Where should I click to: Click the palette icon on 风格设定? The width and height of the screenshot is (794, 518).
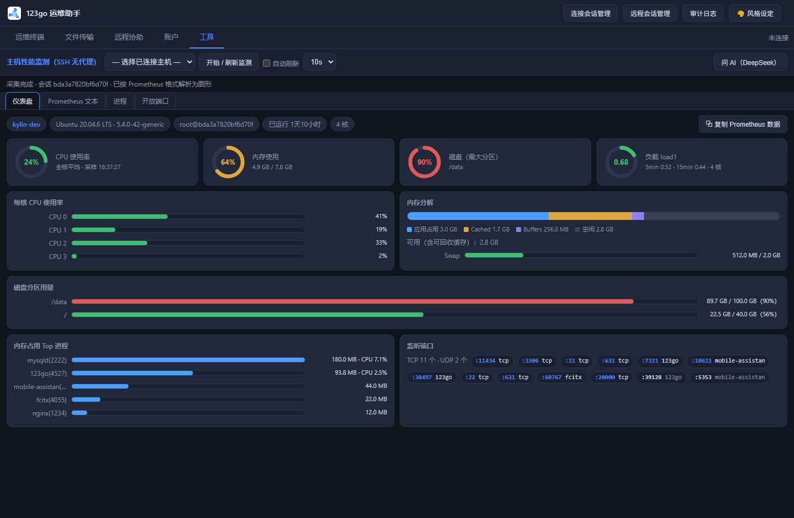[x=741, y=14]
